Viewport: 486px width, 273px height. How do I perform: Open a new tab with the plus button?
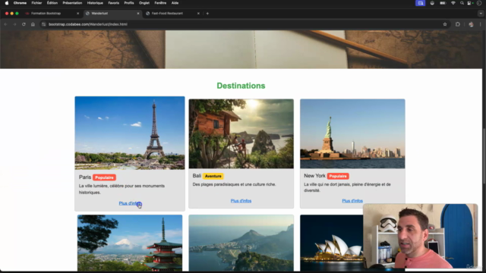(207, 14)
